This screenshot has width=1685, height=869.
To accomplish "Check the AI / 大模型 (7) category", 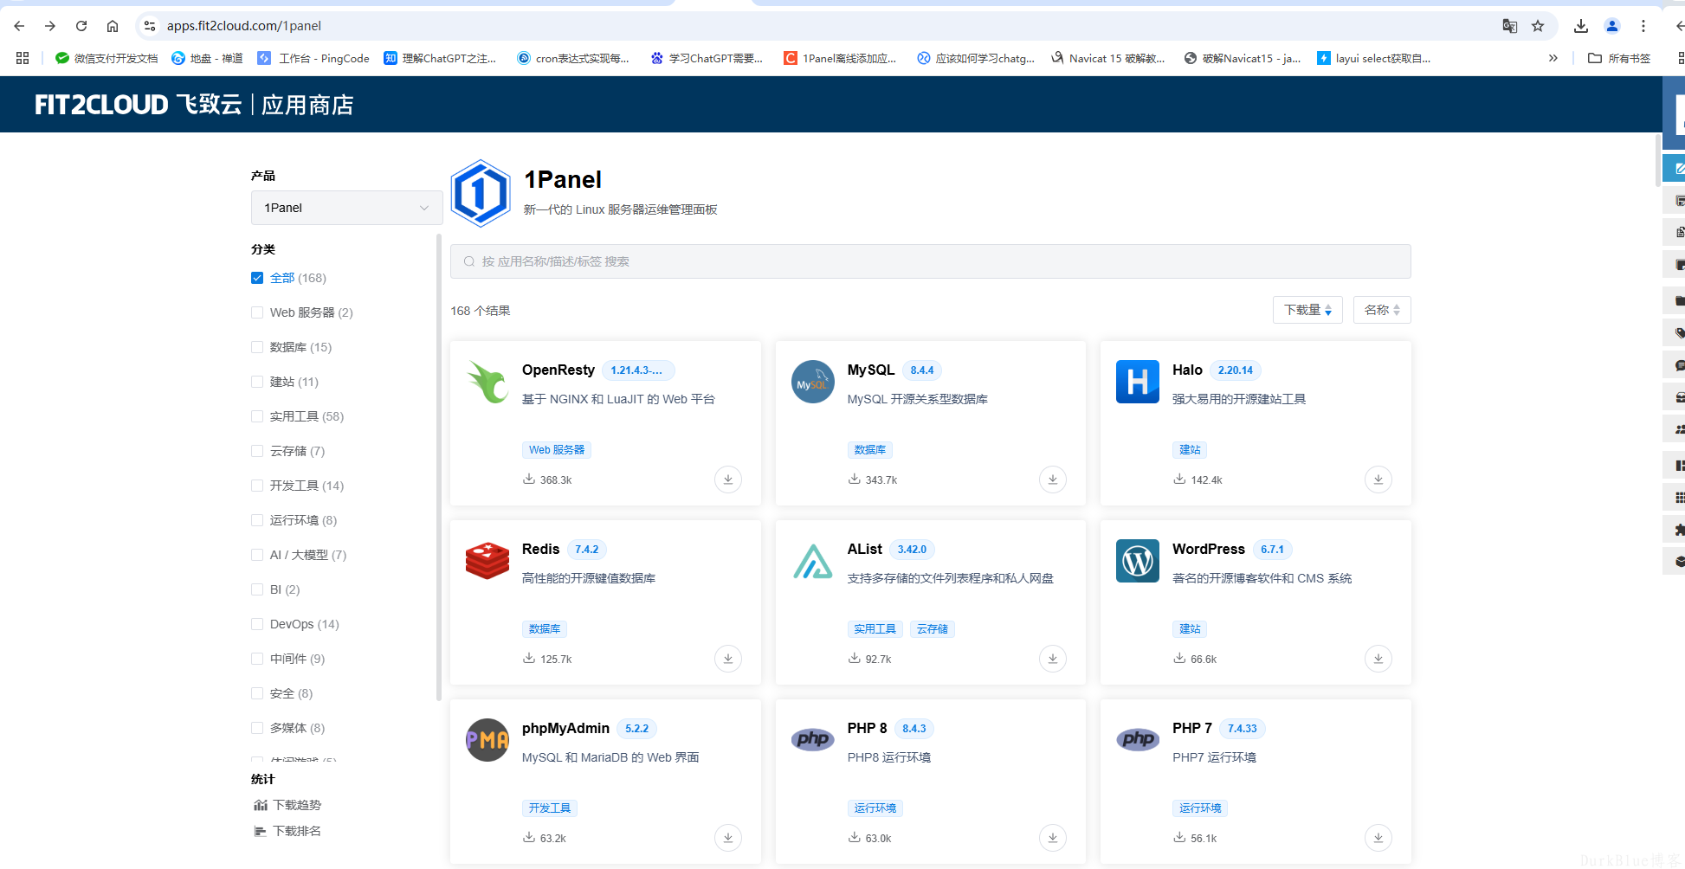I will point(257,555).
